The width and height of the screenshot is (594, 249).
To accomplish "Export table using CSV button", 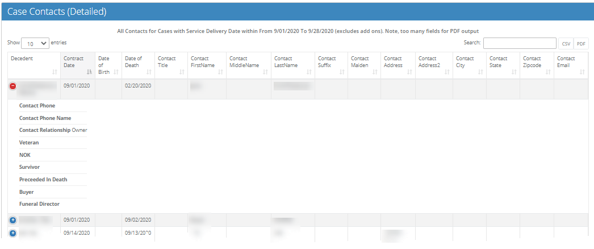I will [x=566, y=43].
